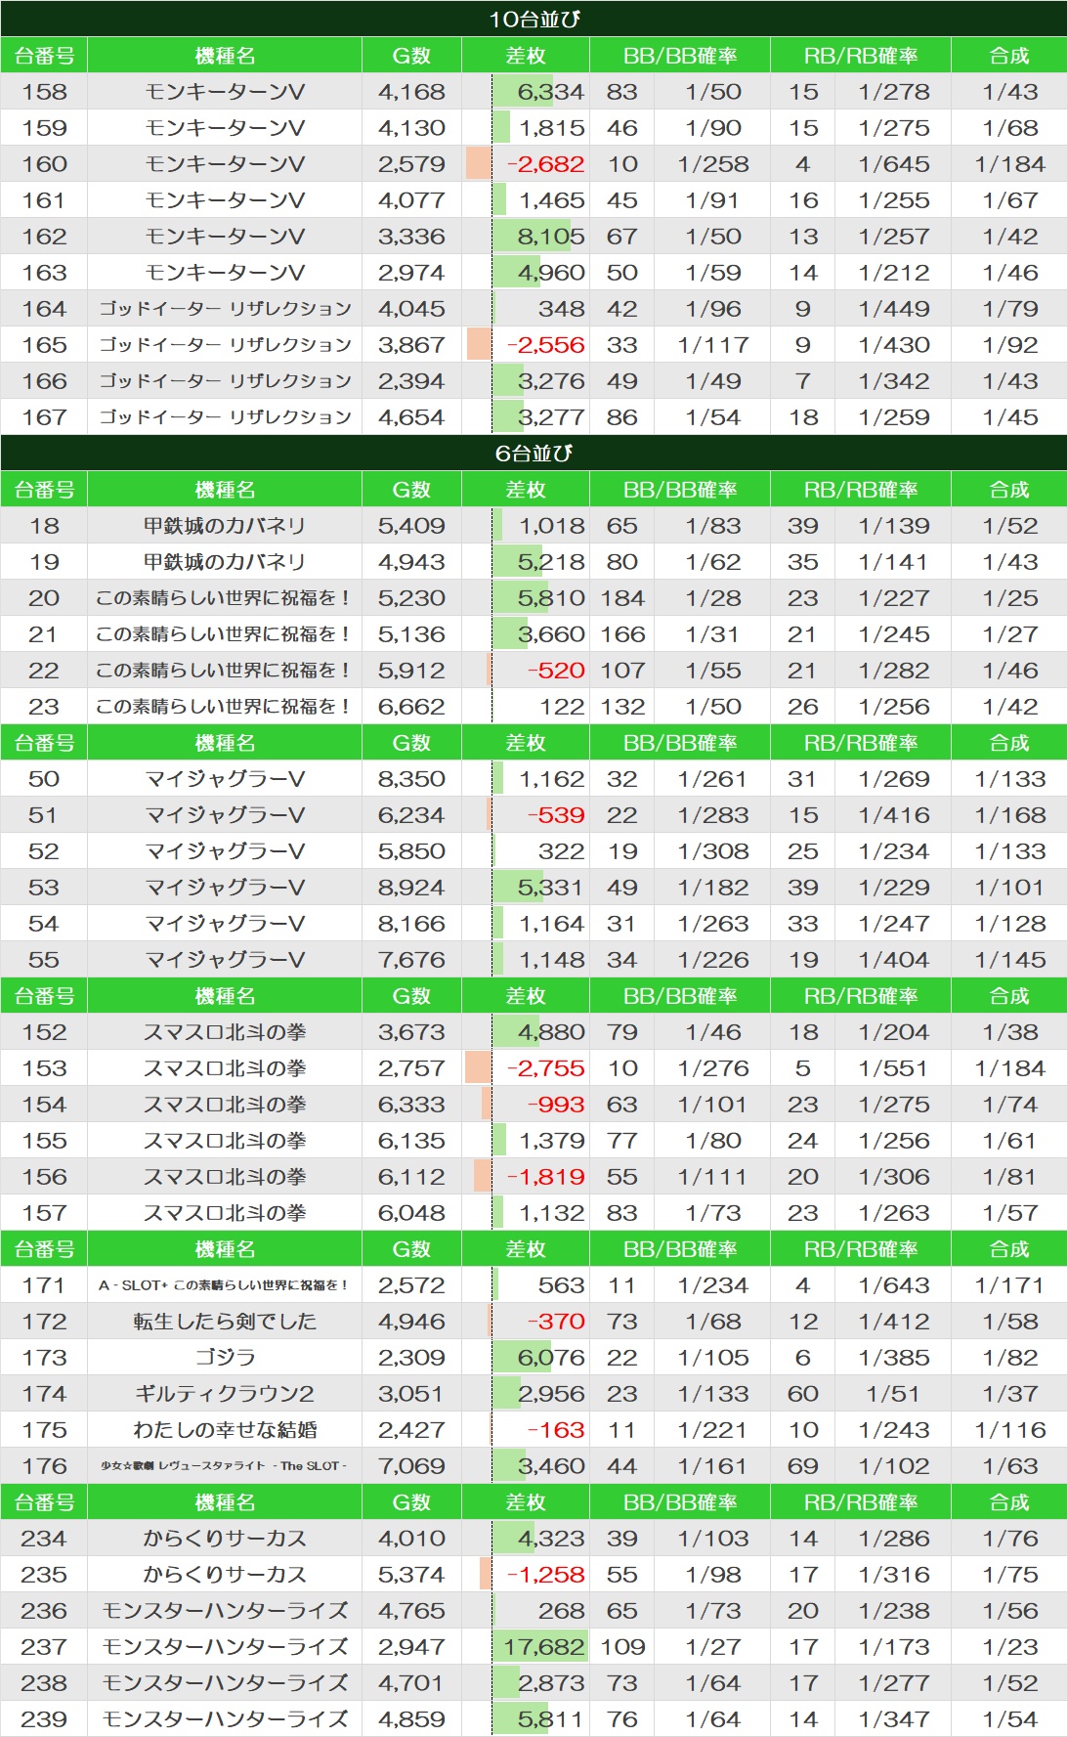Click the -163 difference value in row 175
This screenshot has width=1068, height=1737.
point(556,1430)
